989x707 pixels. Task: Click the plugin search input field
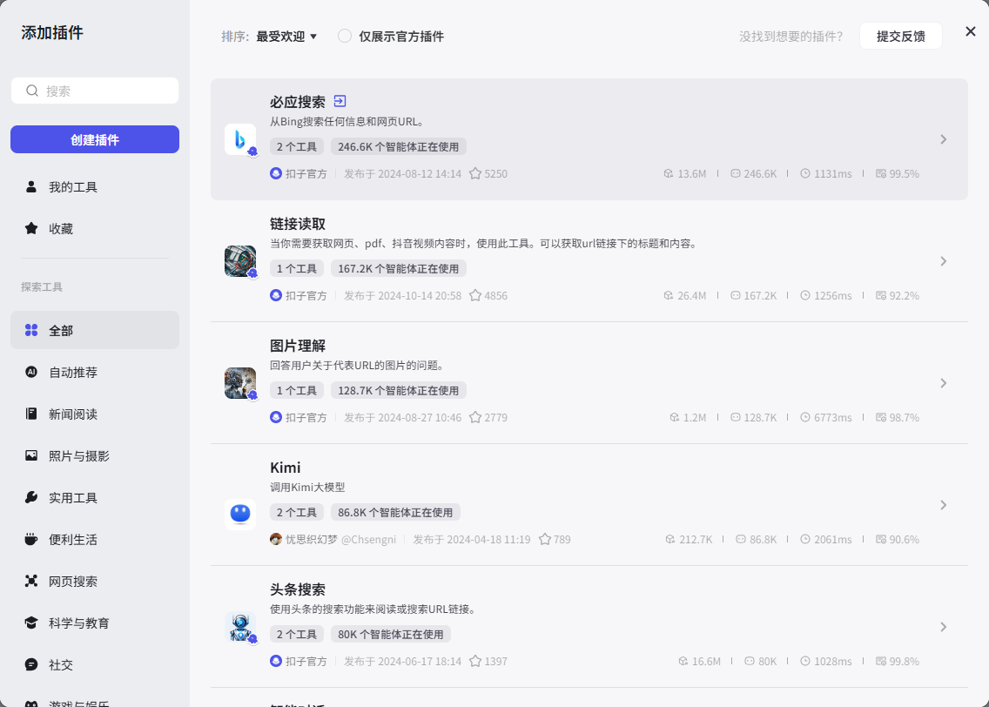94,91
